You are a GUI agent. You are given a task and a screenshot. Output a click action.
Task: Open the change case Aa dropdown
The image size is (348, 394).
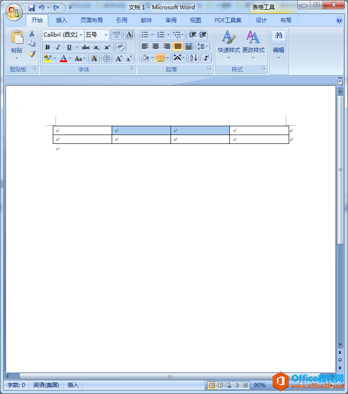tap(80, 59)
